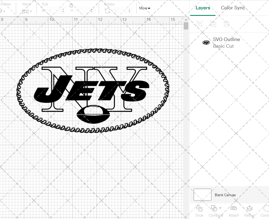Click the Delete layer trash icon
Image resolution: width=269 pixels, height=219 pixels.
tap(226, 24)
